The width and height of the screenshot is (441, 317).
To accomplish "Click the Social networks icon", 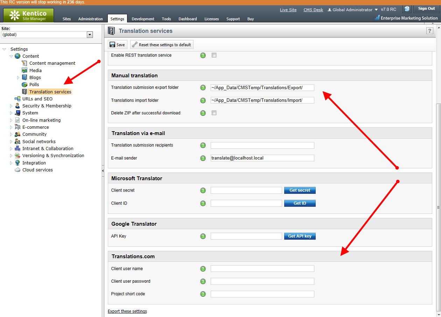I will pos(17,141).
